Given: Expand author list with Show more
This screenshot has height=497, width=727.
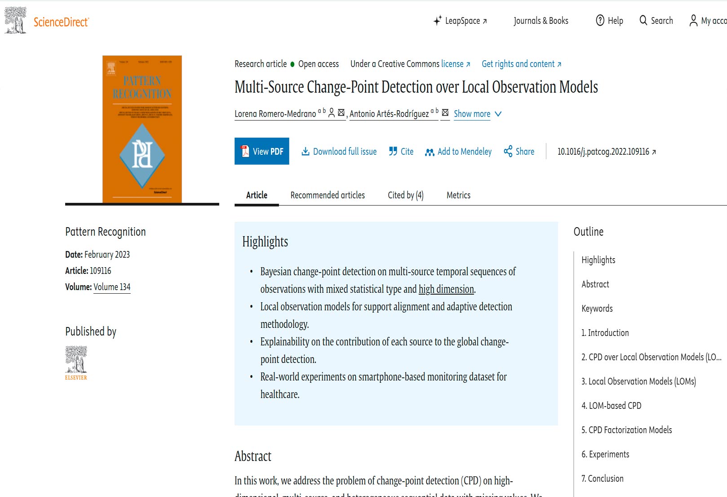Looking at the screenshot, I should click(472, 114).
